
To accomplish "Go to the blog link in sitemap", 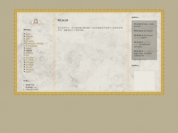I will coord(27,55).
